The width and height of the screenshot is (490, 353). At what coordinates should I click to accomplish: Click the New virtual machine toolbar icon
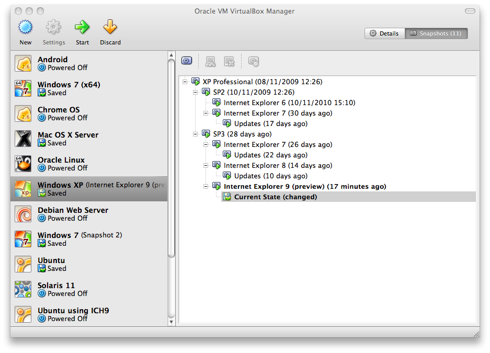click(x=25, y=27)
